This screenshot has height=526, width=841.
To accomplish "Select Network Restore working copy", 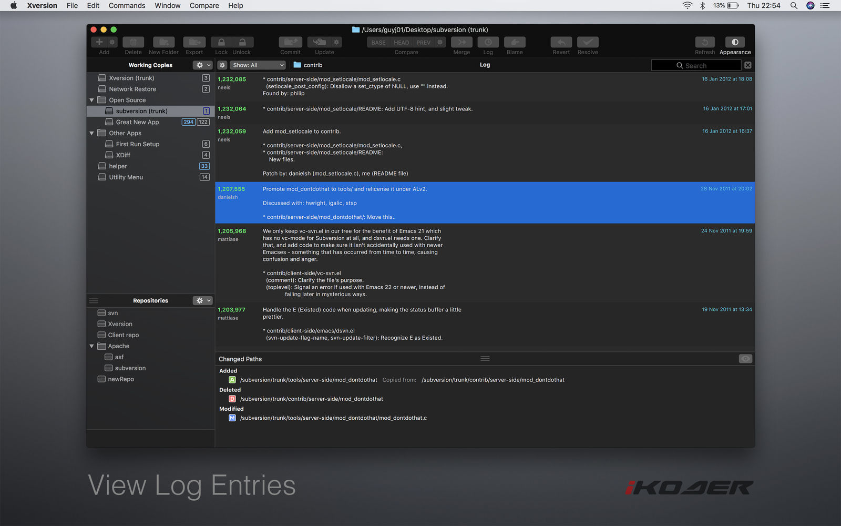I will [x=151, y=89].
